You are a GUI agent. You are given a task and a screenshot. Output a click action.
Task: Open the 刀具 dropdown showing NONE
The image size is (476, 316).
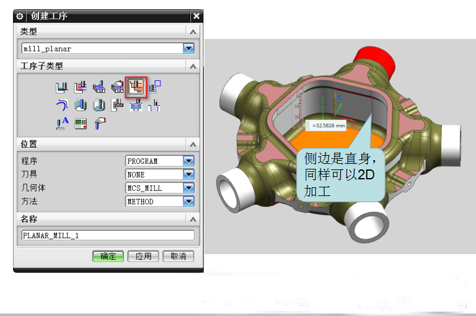pos(188,174)
